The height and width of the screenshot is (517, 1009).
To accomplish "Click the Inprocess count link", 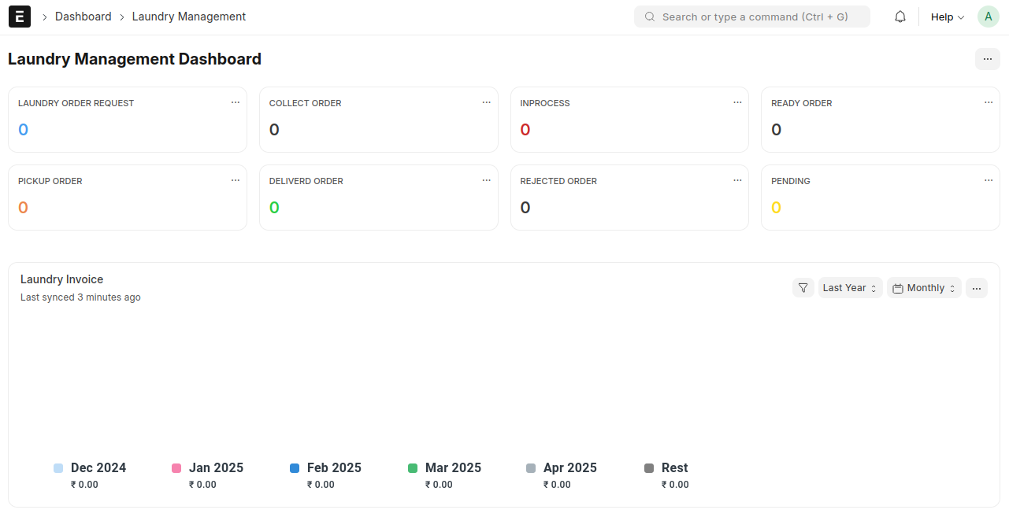I will 525,129.
